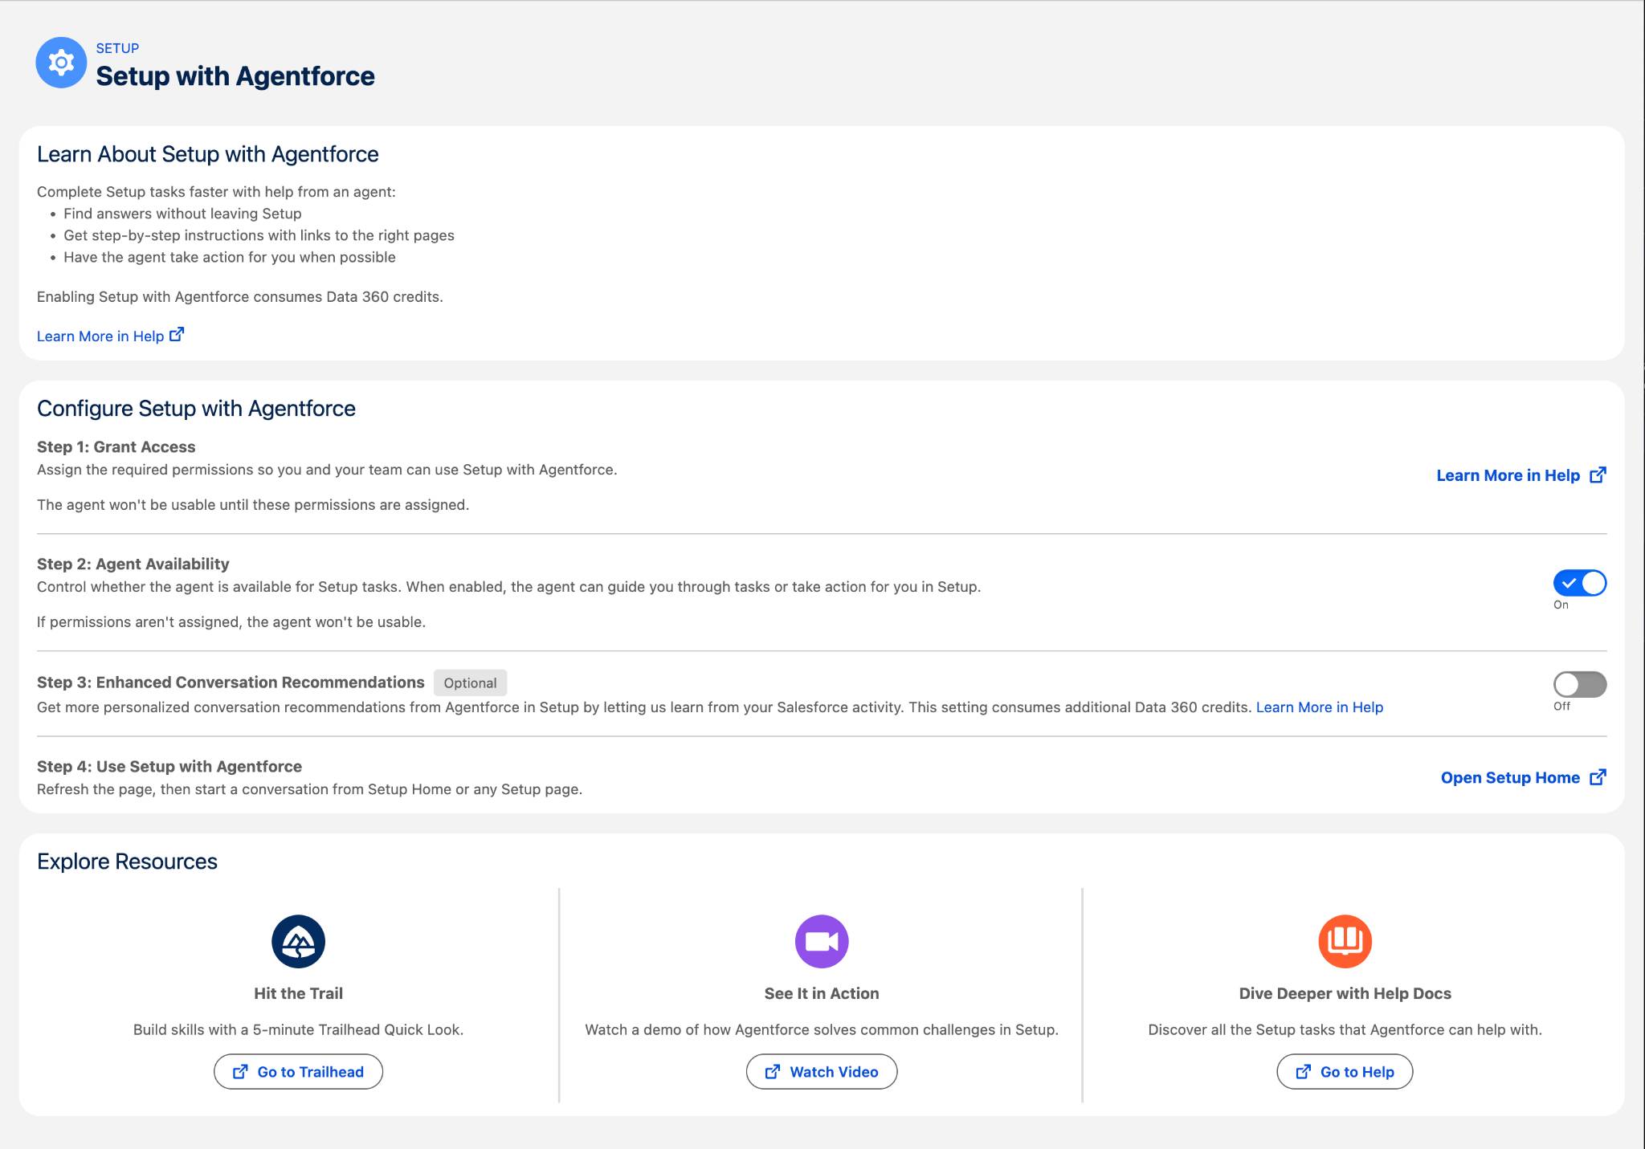Click the orange help docs book icon
The width and height of the screenshot is (1645, 1149).
pos(1345,941)
